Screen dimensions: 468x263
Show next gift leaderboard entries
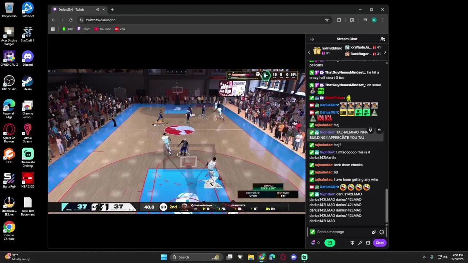(x=385, y=52)
